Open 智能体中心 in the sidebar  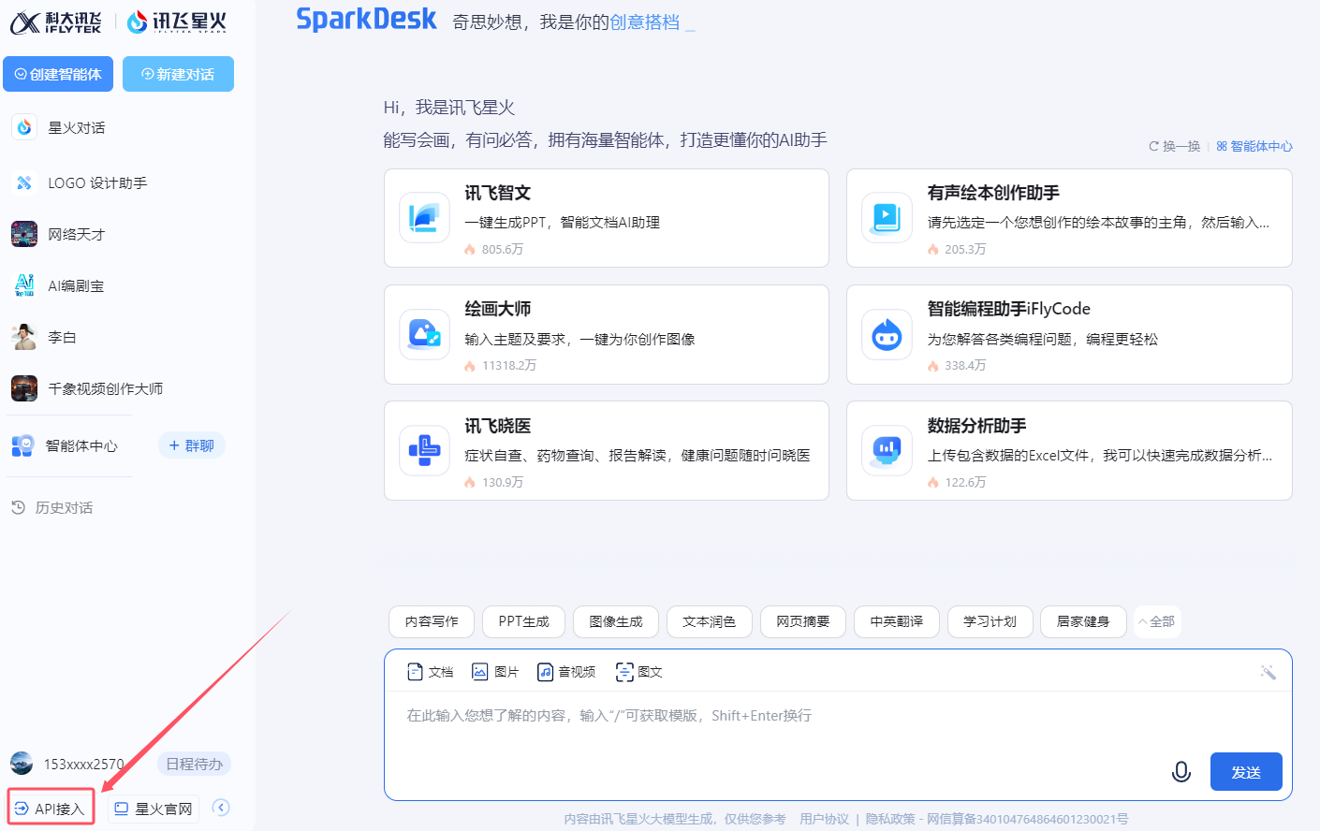coord(81,446)
